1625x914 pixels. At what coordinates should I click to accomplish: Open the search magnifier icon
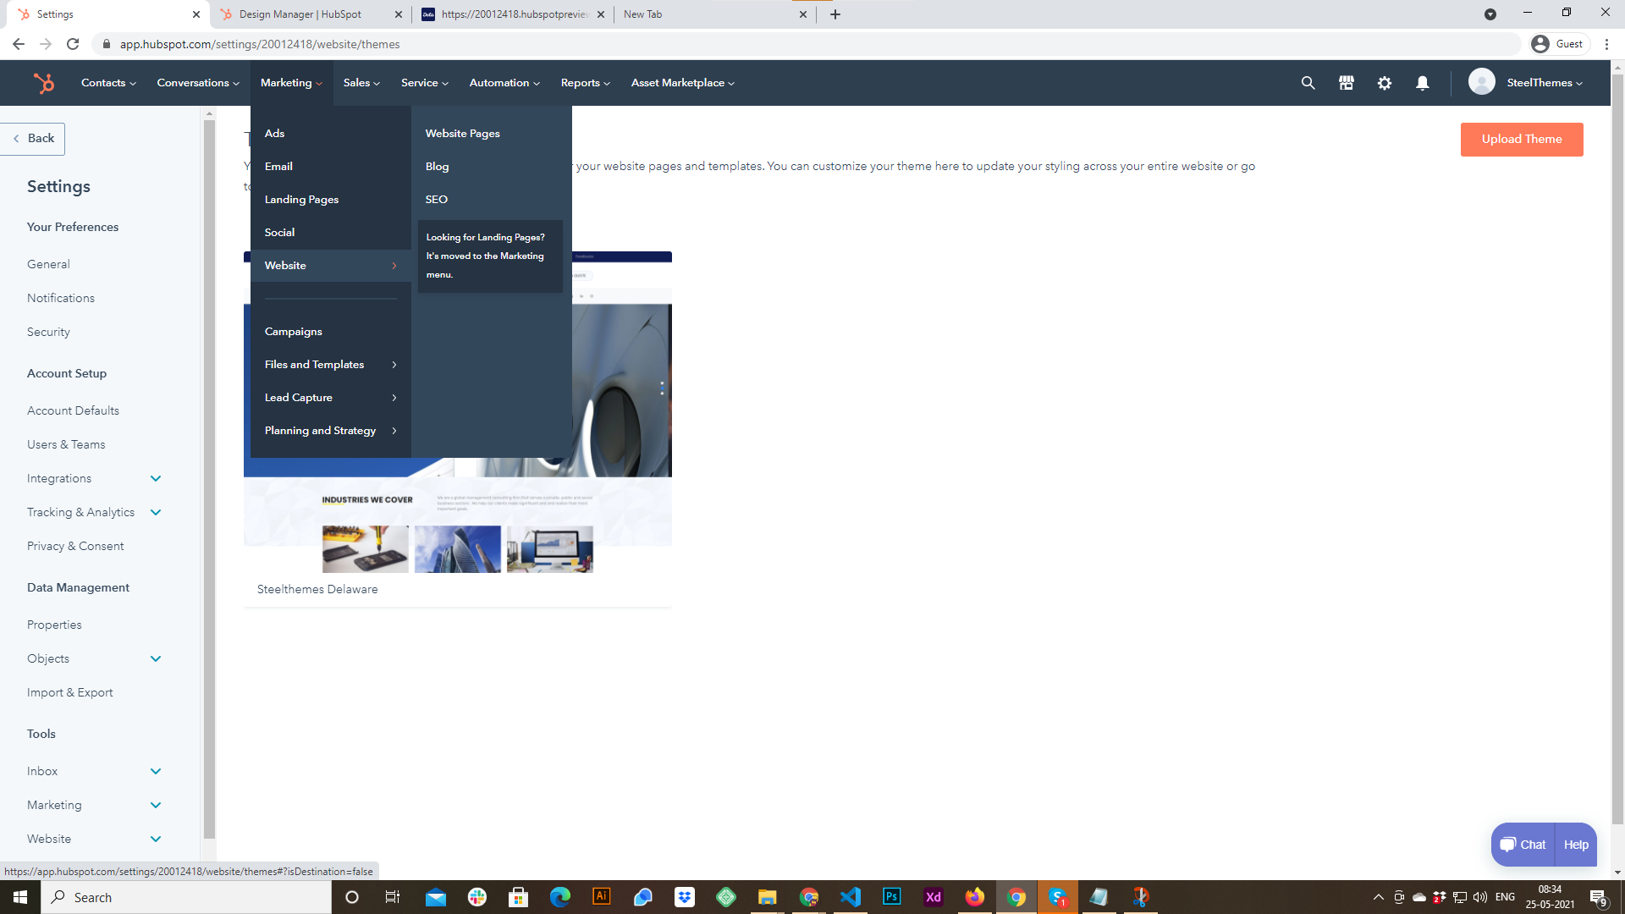[1308, 83]
